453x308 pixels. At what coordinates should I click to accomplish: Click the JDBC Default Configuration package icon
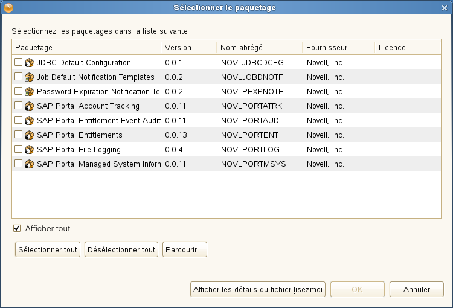tap(29, 63)
